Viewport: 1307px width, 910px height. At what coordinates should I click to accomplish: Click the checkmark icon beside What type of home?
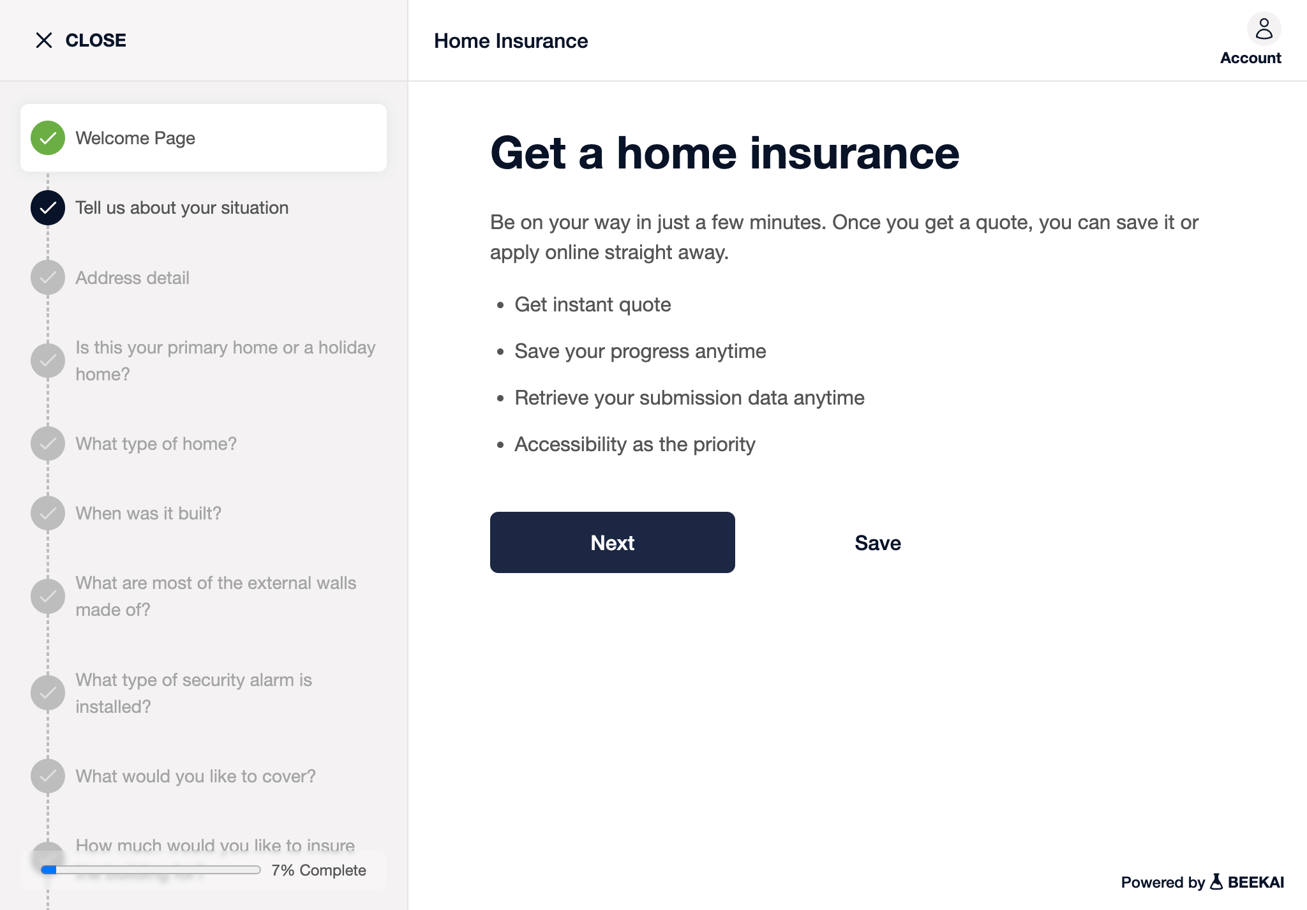tap(48, 444)
